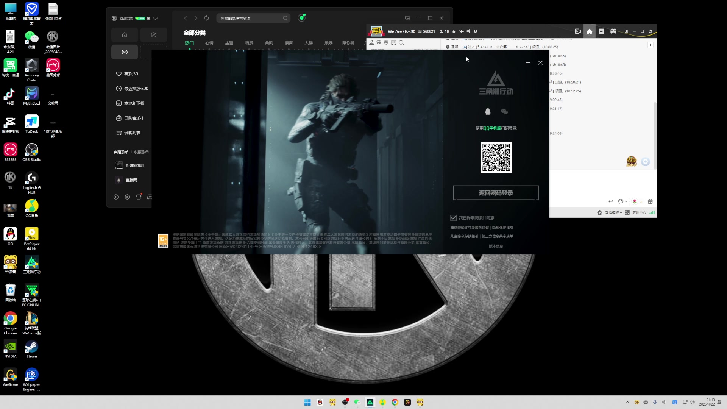Select the 人群 category tab

(x=309, y=43)
